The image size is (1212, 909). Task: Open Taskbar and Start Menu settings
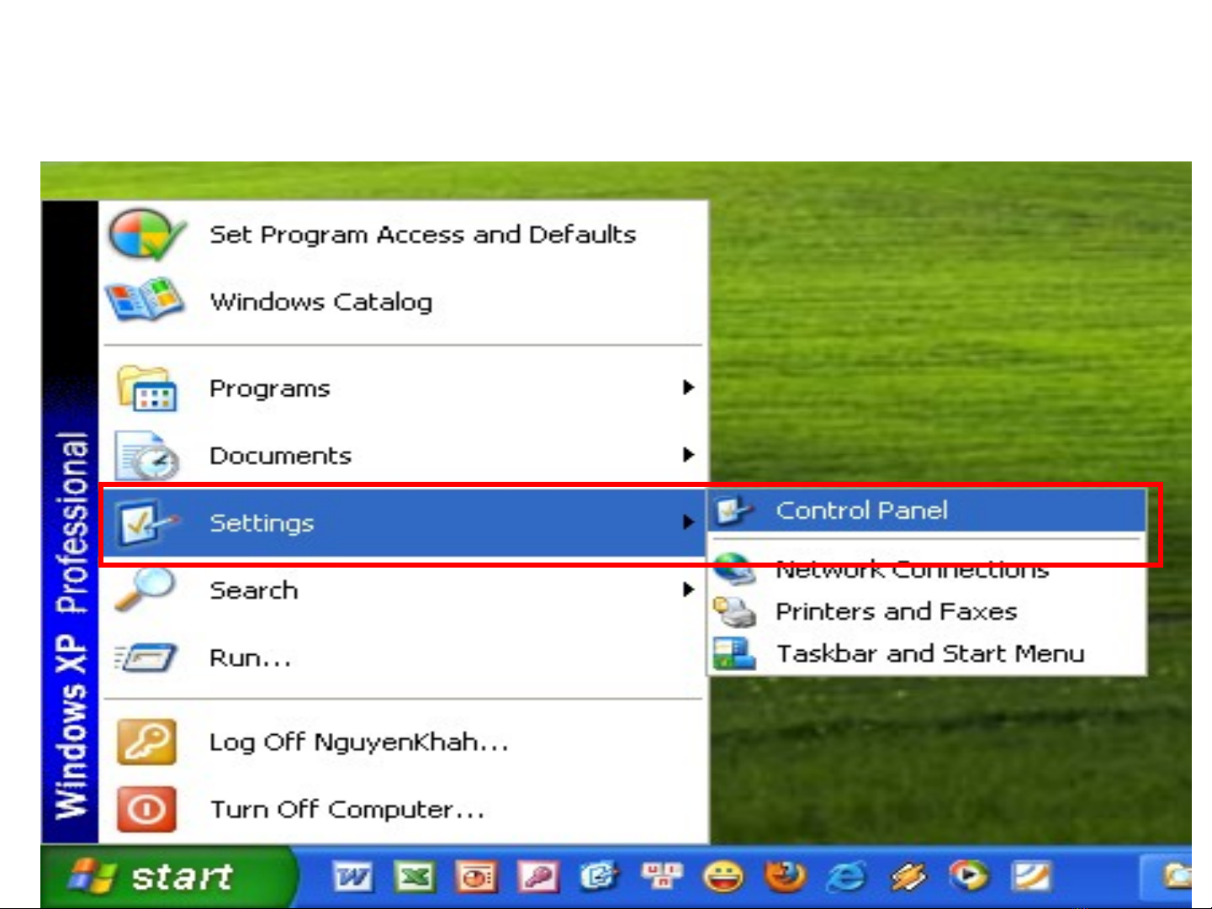[x=927, y=653]
